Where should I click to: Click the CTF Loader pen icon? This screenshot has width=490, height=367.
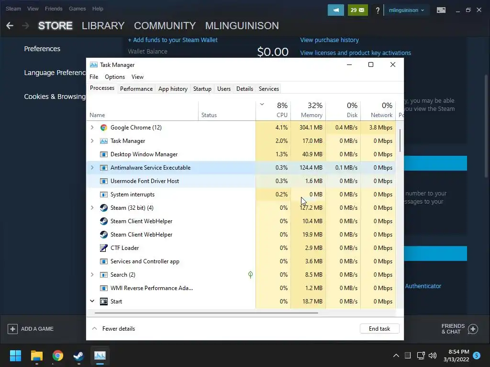click(103, 248)
